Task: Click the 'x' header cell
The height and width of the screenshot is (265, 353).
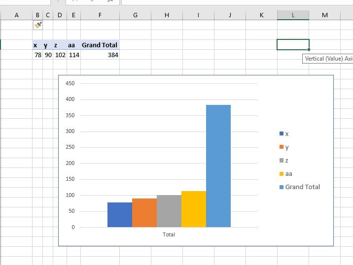Action: pos(37,45)
